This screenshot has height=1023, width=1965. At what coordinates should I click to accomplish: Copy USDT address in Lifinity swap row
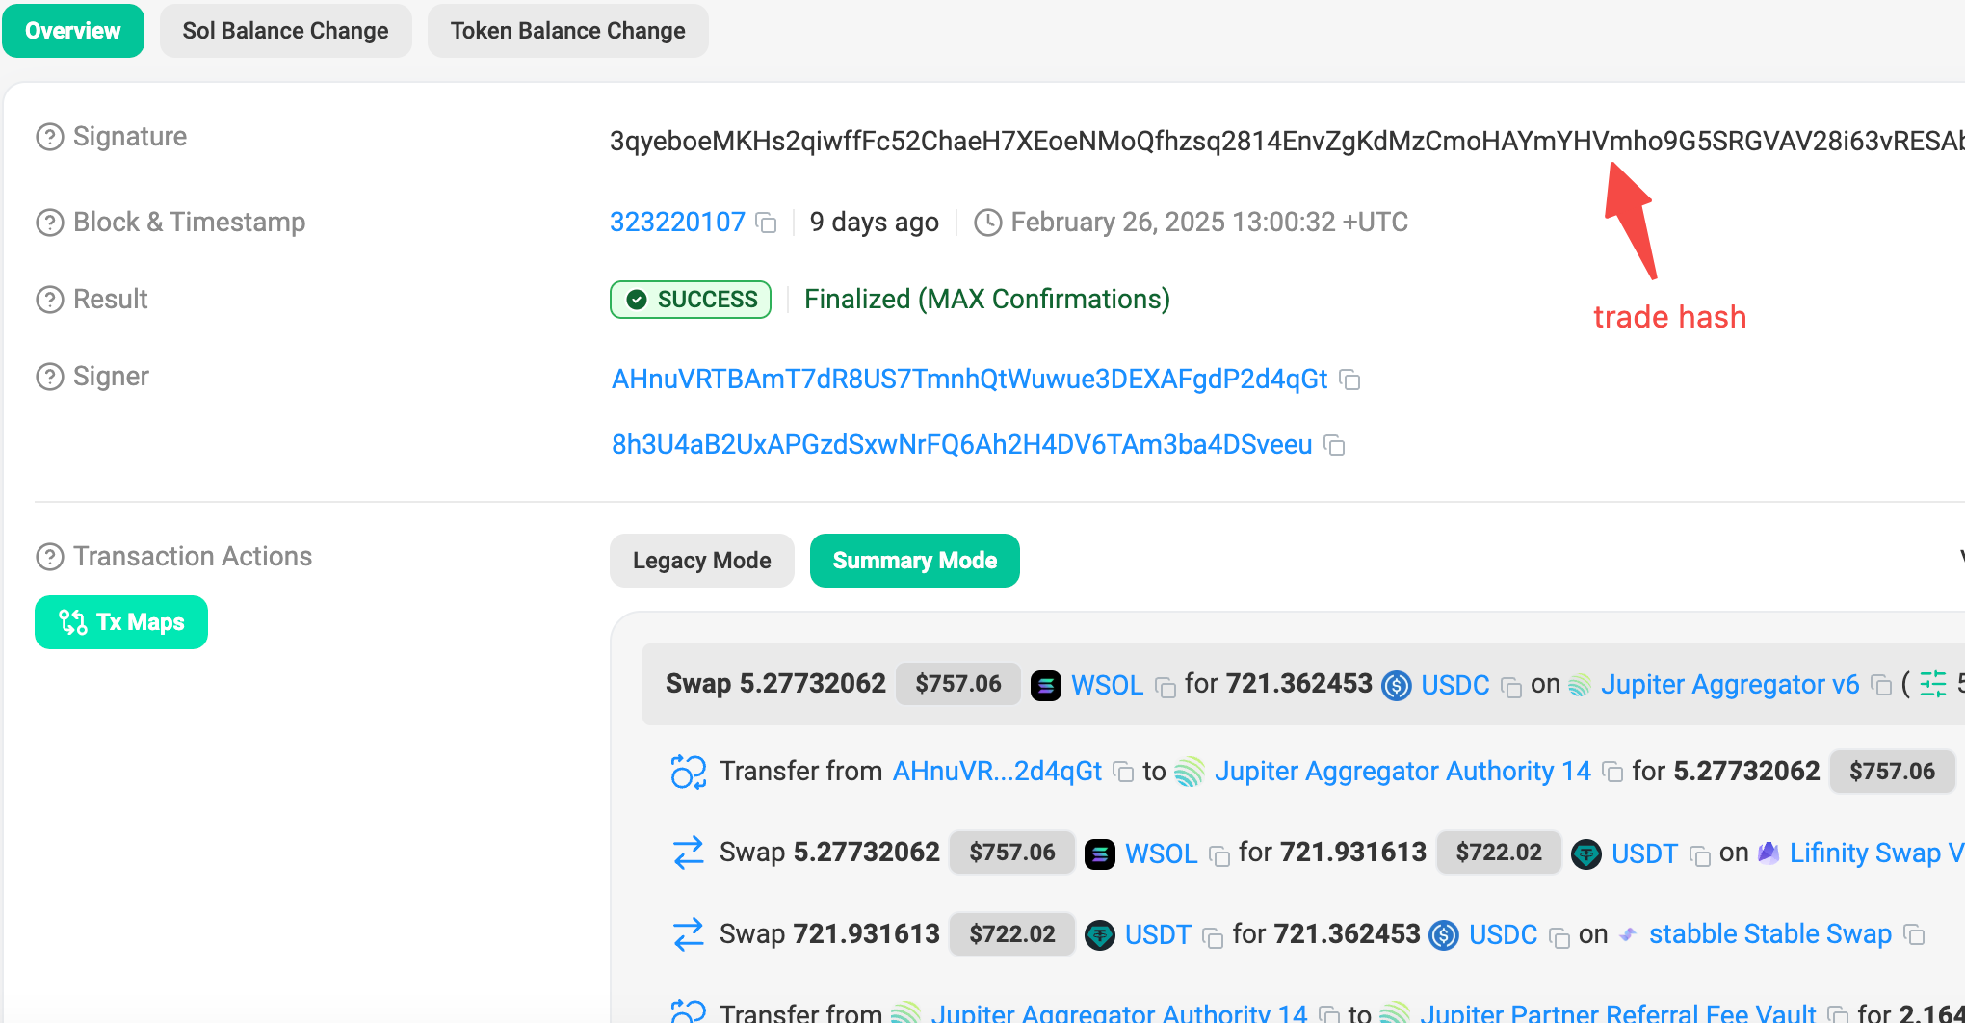pos(1701,856)
